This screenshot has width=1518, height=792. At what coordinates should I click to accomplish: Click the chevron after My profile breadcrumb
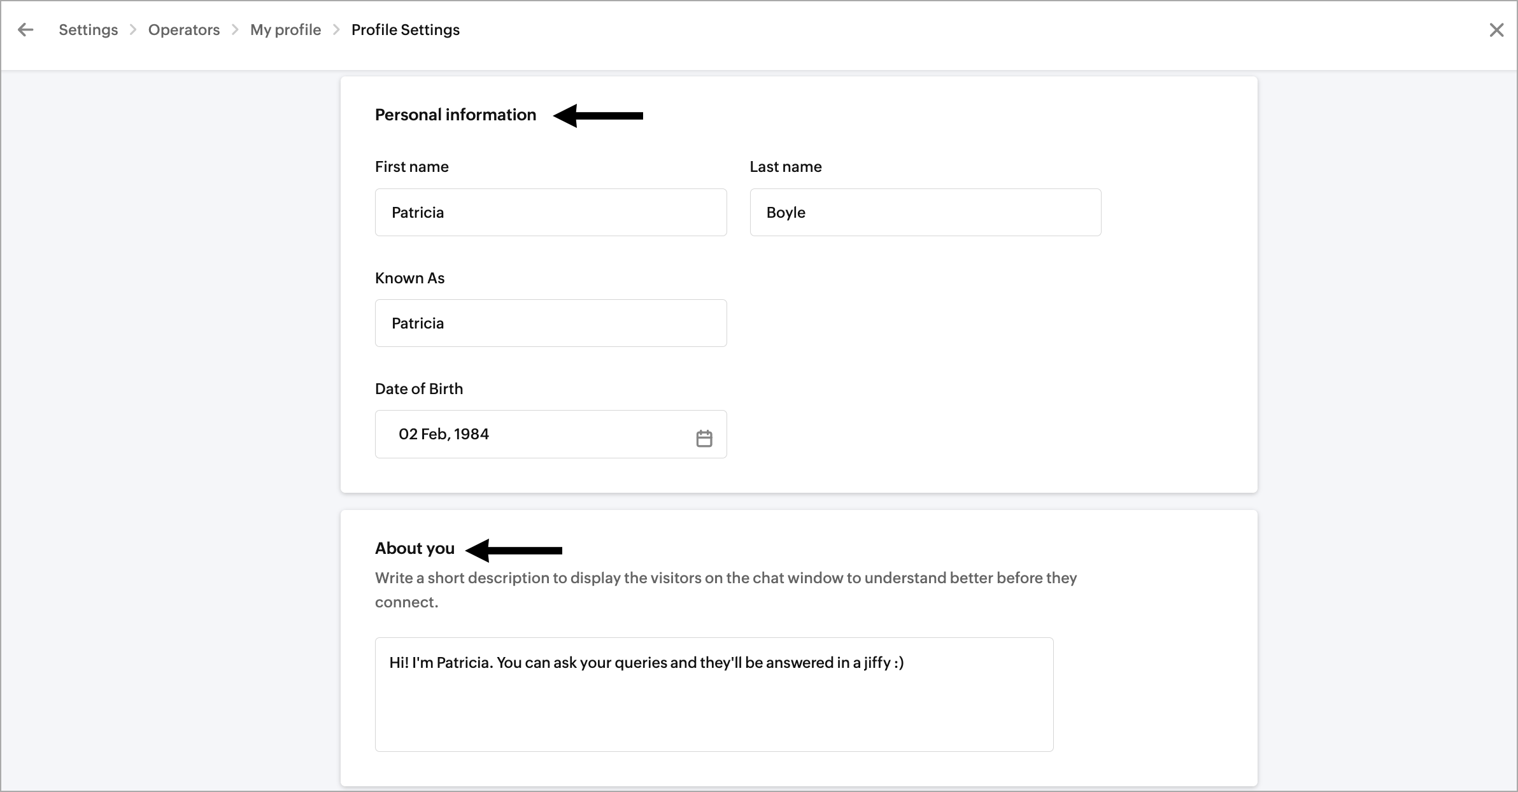pyautogui.click(x=336, y=30)
